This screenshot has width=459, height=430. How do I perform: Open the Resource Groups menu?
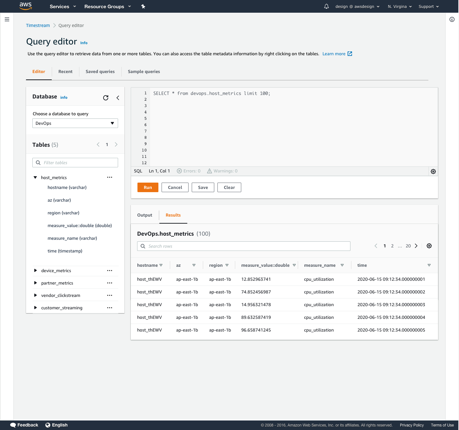click(108, 6)
